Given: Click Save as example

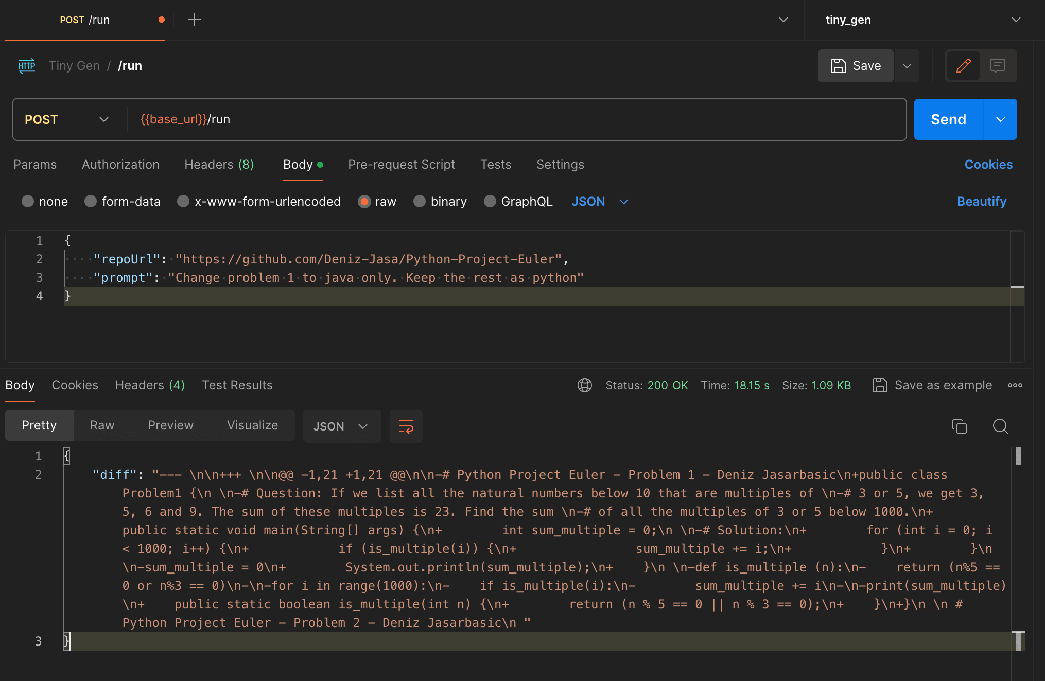Looking at the screenshot, I should pyautogui.click(x=932, y=385).
